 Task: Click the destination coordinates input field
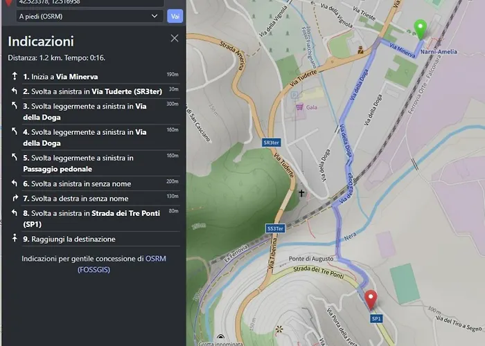tap(90, 3)
